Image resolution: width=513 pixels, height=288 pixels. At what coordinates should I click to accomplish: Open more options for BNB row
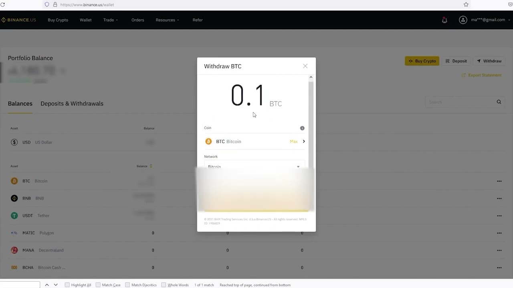pyautogui.click(x=499, y=198)
